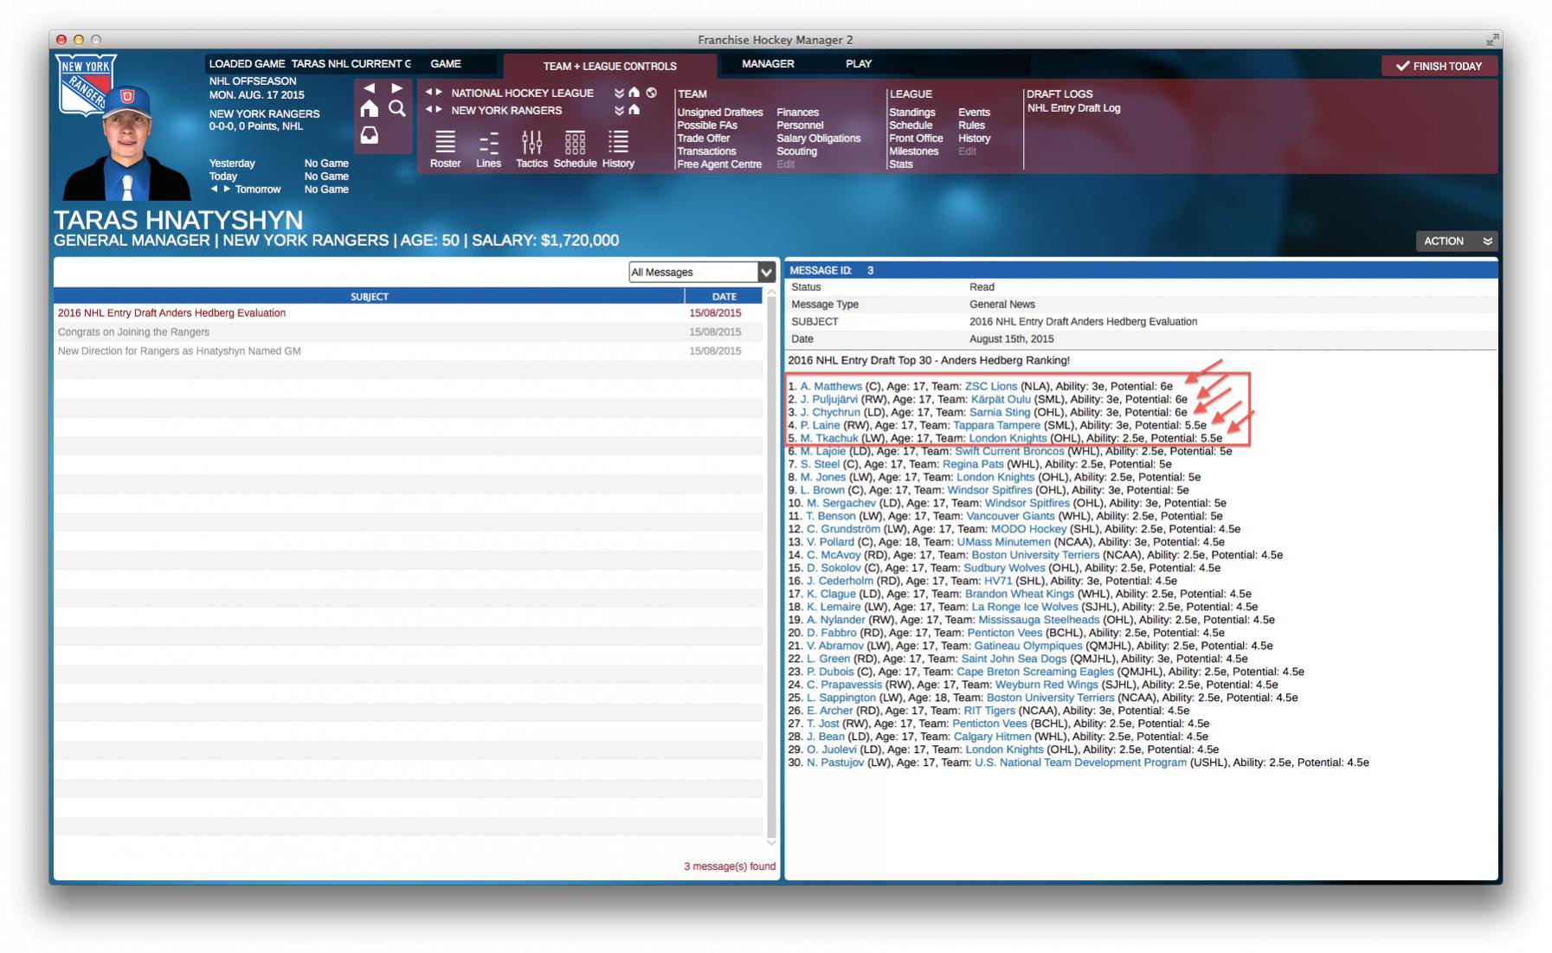
Task: Switch to the PLAY tab
Action: (858, 64)
